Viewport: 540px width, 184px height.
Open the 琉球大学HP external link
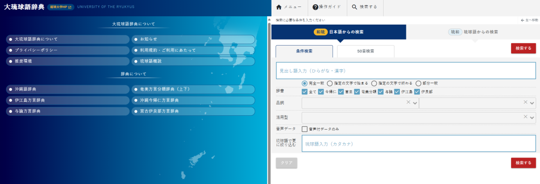(x=61, y=7)
